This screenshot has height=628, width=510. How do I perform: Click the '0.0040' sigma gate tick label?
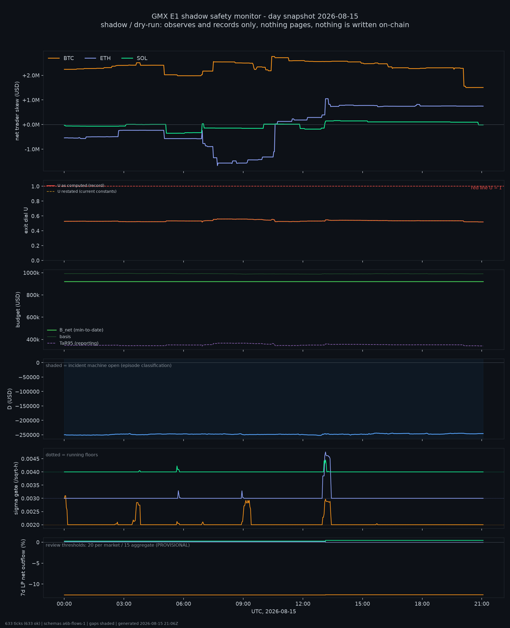pos(30,472)
